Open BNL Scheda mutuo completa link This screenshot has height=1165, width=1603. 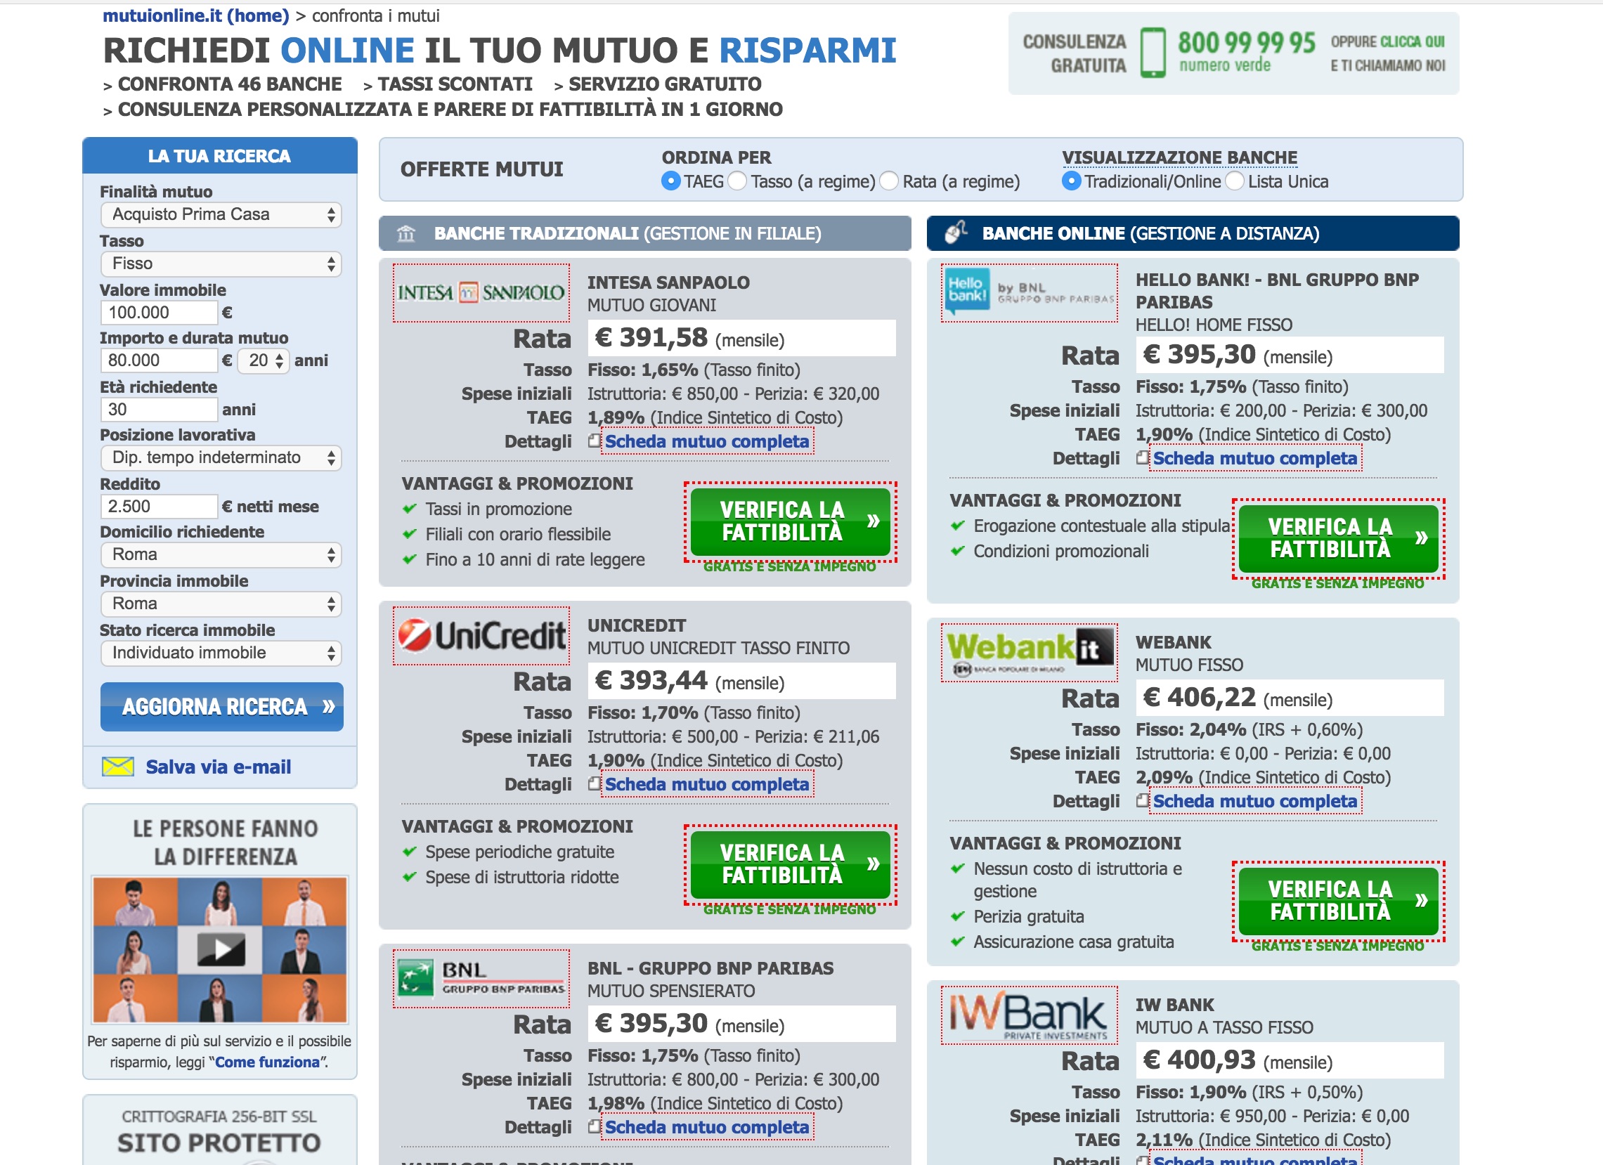pyautogui.click(x=707, y=1126)
